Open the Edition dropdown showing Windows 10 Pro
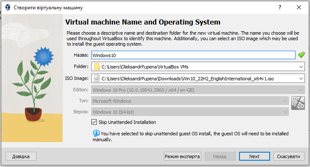Screen dimensions: 310x167 click(198, 90)
